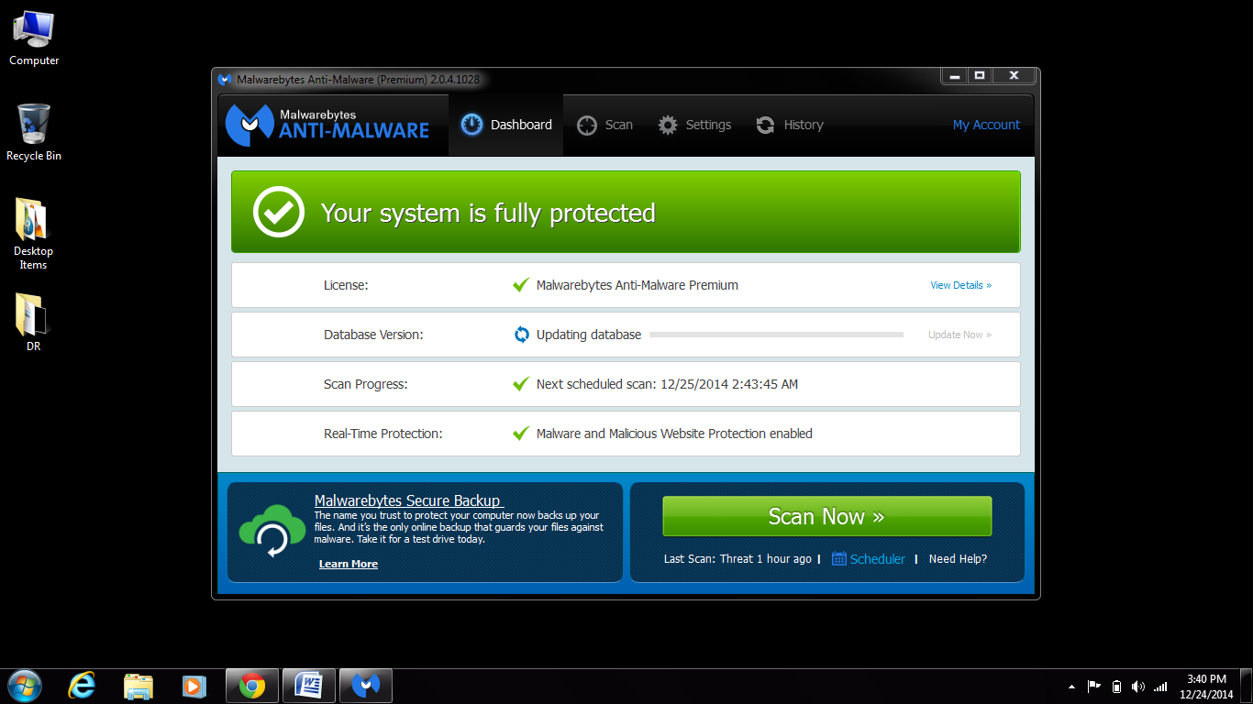Screen dimensions: 1253x704
Task: Click 'Last Scan: Threat 1 hour ago' text
Action: click(x=737, y=559)
